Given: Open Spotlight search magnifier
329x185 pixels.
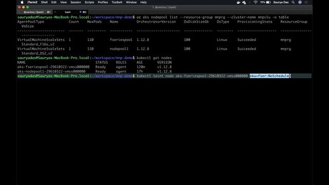Looking at the screenshot, I should point(293,2).
